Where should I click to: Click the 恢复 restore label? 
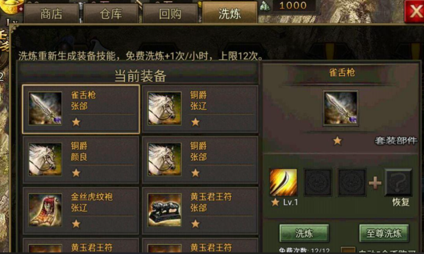pyautogui.click(x=401, y=202)
